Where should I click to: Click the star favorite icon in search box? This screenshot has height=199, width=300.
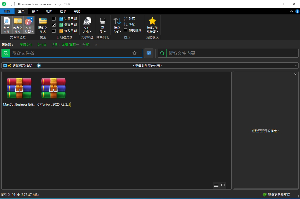[x=134, y=53]
